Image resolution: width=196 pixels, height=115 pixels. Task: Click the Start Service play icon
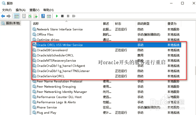click(57, 16)
